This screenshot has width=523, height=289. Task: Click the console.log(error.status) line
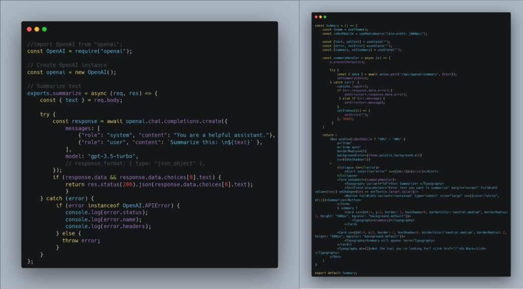[106, 212]
